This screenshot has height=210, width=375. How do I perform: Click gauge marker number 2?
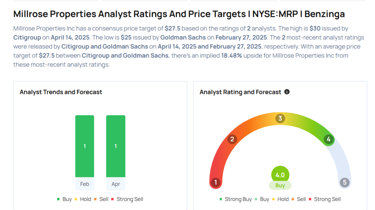point(232,139)
